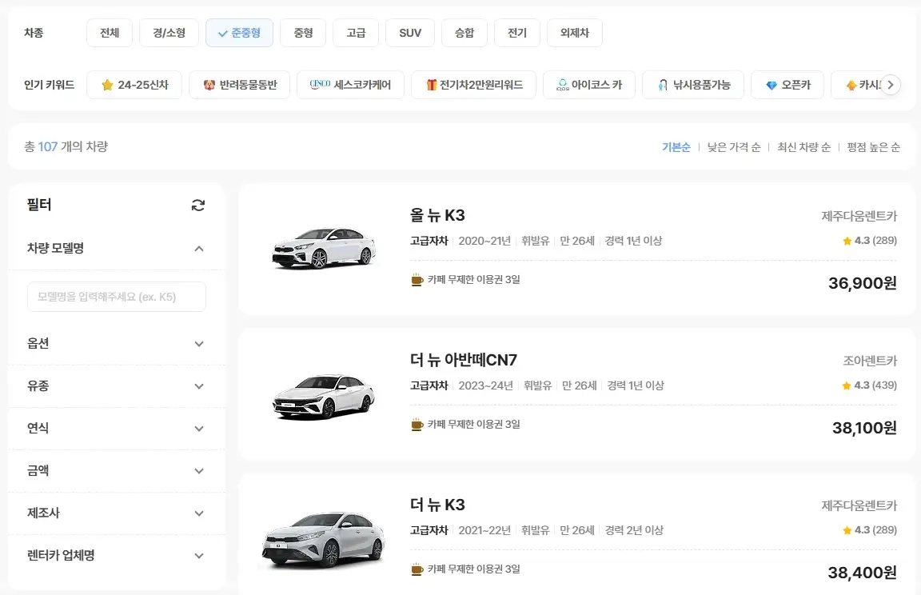Image resolution: width=921 pixels, height=595 pixels.
Task: Click the coffee coupon icon under 올 뉴 K3
Action: click(417, 280)
